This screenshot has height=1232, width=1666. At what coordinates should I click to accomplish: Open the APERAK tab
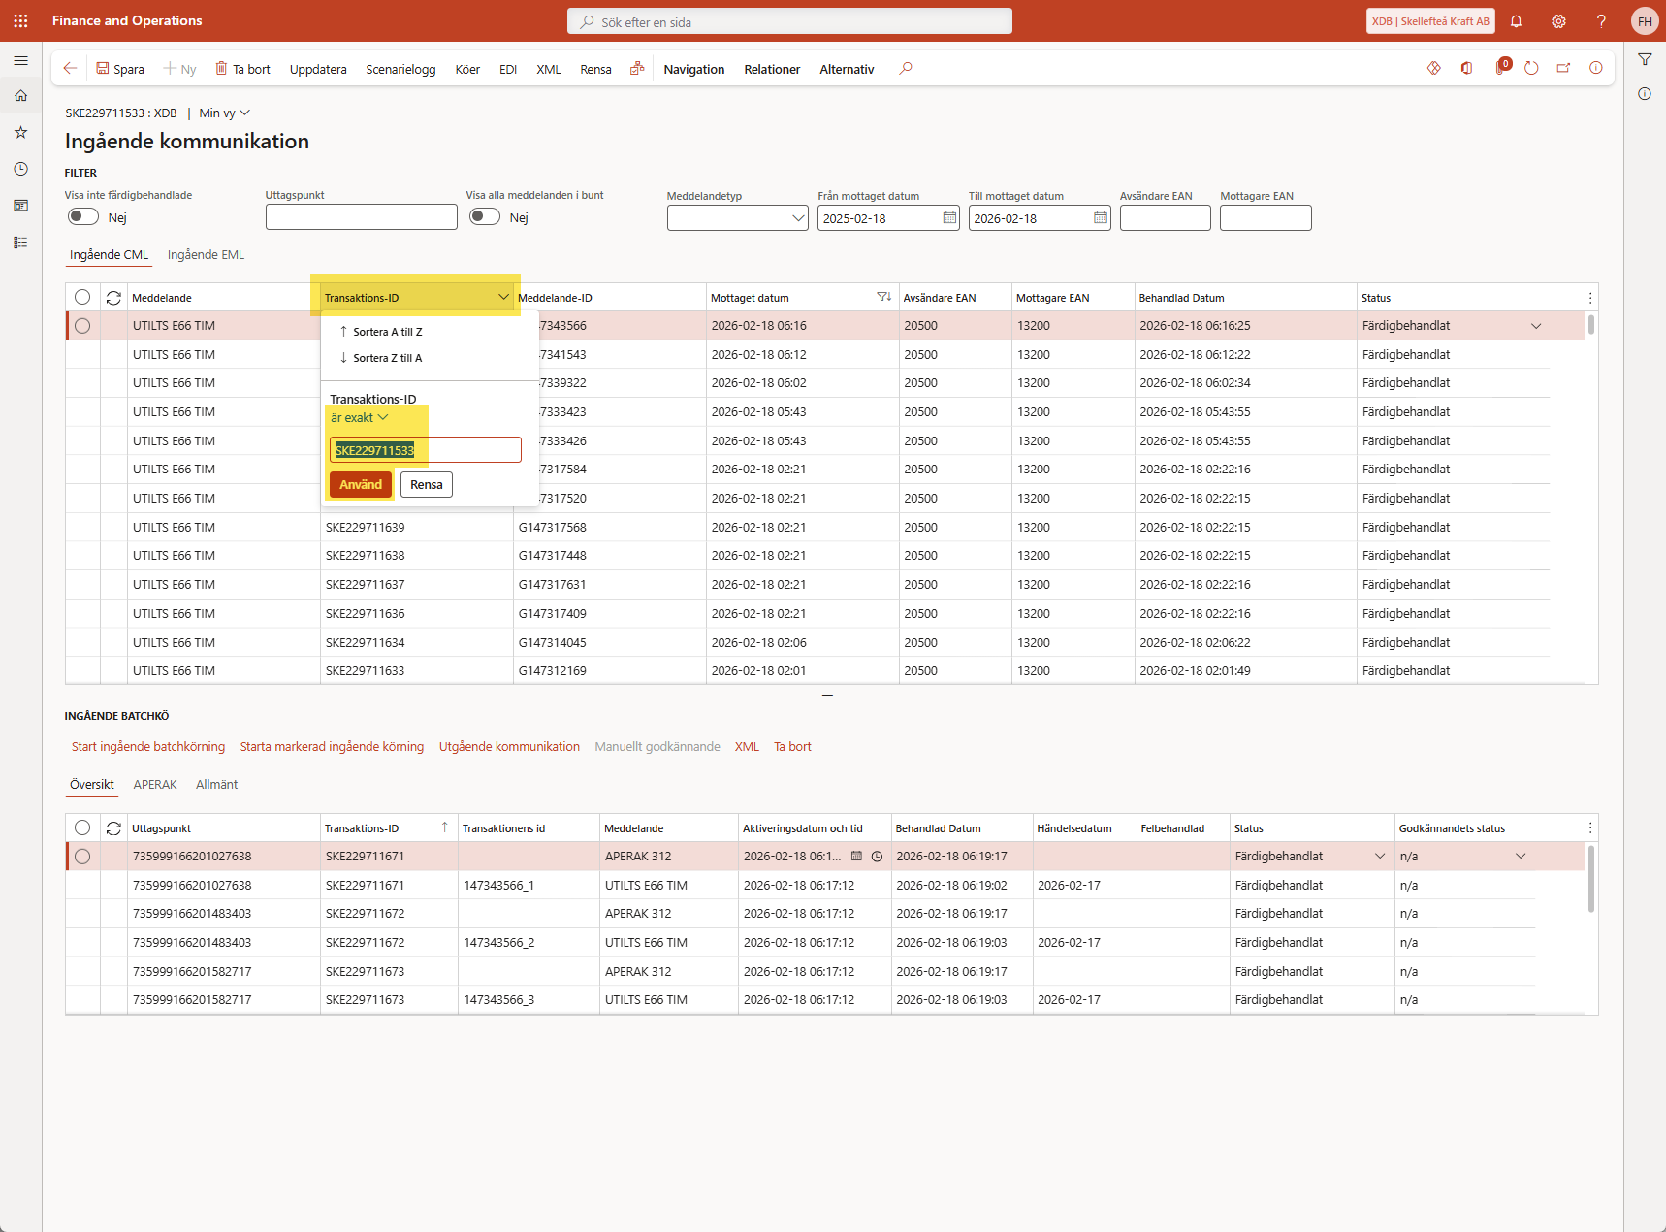point(155,785)
